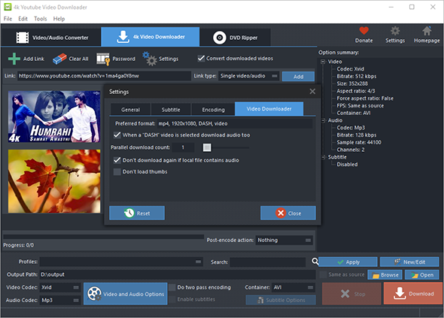This screenshot has width=444, height=318.
Task: Click the Parallel download count slider handle
Action: 207,147
